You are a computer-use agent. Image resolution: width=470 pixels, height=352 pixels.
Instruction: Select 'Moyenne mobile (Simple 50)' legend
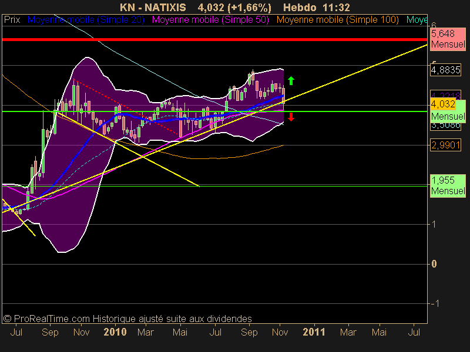[x=210, y=20]
